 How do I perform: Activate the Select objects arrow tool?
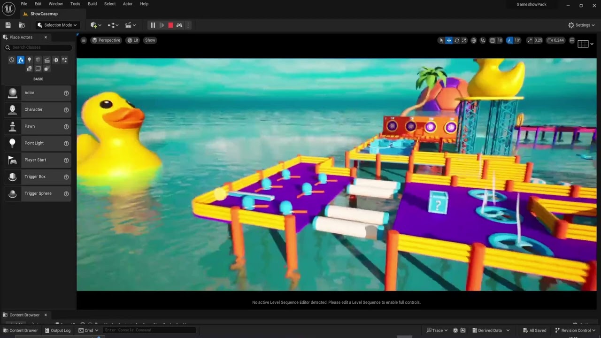(x=441, y=40)
